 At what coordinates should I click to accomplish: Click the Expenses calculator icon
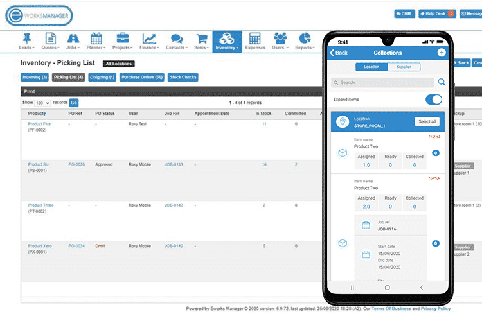coord(254,40)
